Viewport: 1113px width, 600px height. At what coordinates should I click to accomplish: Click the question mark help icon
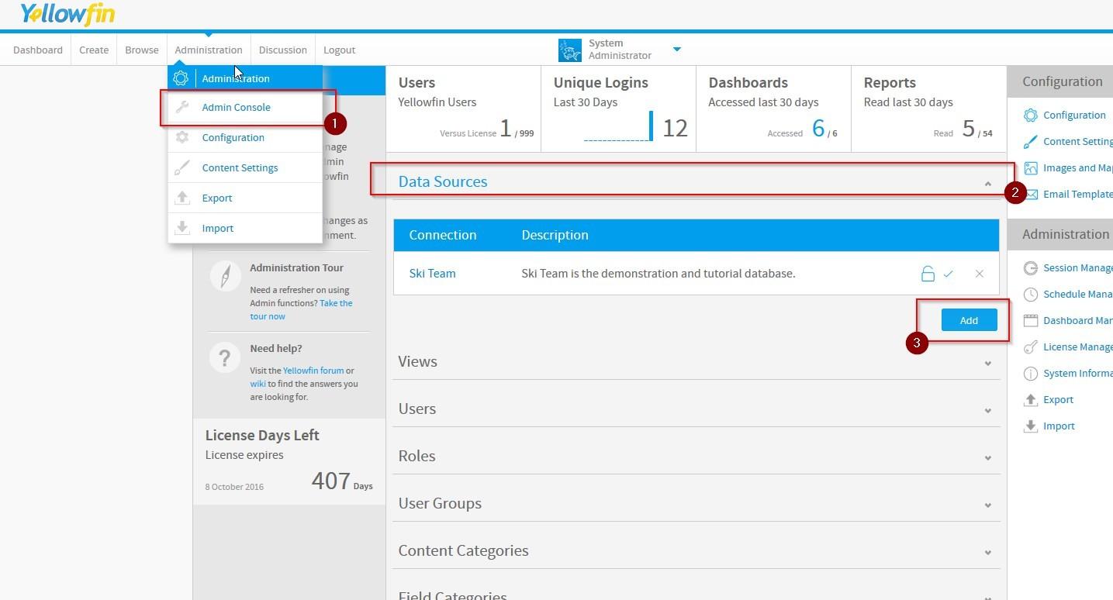click(225, 357)
